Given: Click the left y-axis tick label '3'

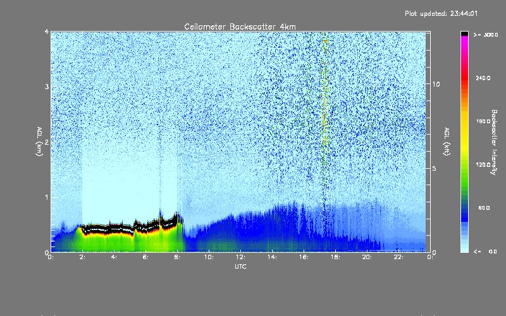Looking at the screenshot, I should [x=47, y=87].
